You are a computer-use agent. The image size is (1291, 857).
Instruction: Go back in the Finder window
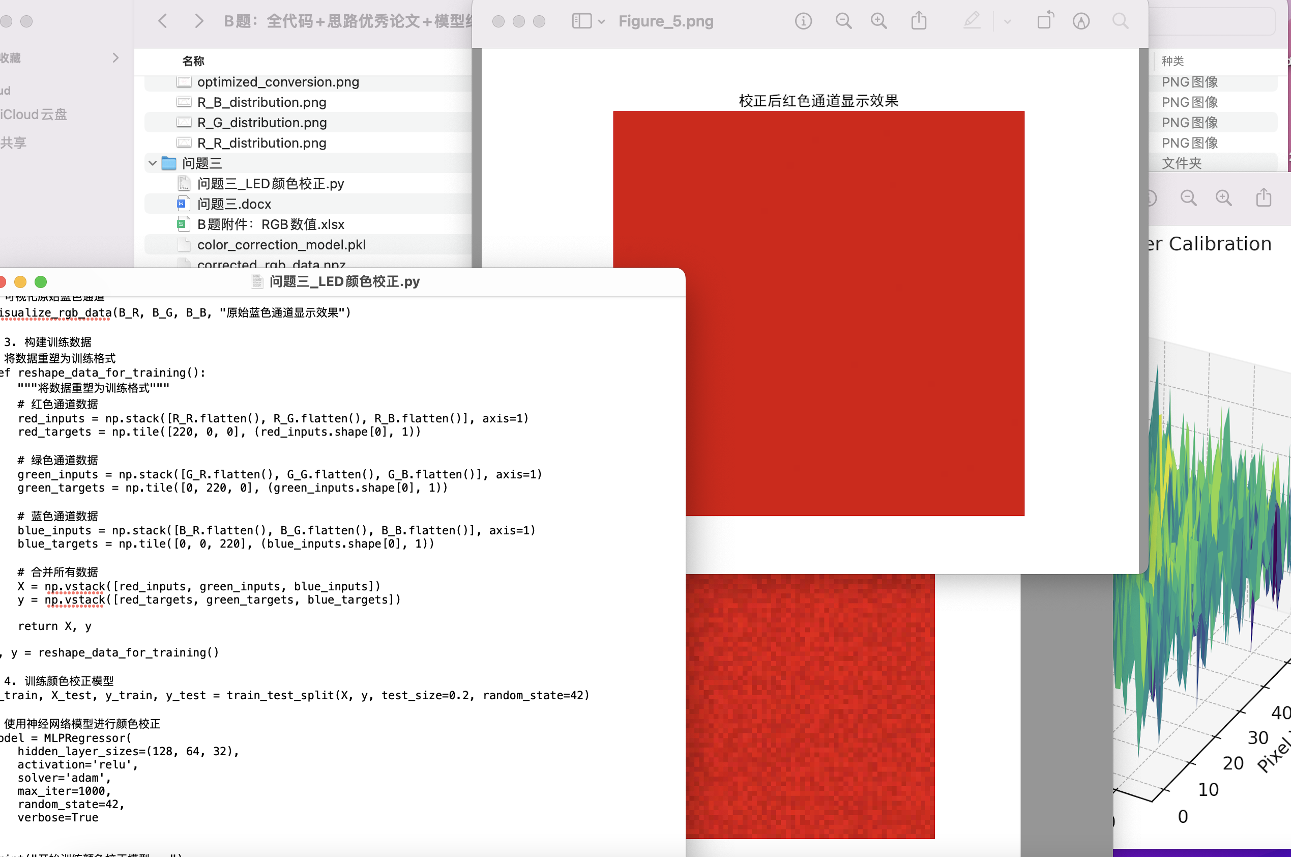coord(162,21)
